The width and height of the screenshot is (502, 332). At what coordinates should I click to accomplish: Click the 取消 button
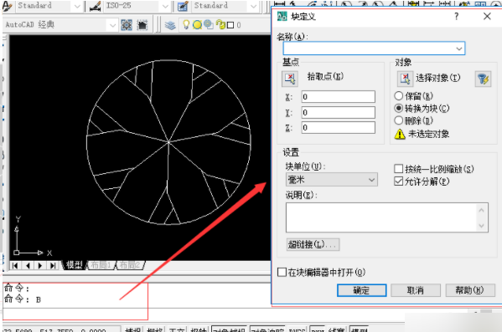tap(415, 290)
